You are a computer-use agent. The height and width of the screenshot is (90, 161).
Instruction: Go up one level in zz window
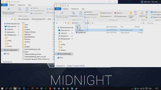click(x=65, y=23)
